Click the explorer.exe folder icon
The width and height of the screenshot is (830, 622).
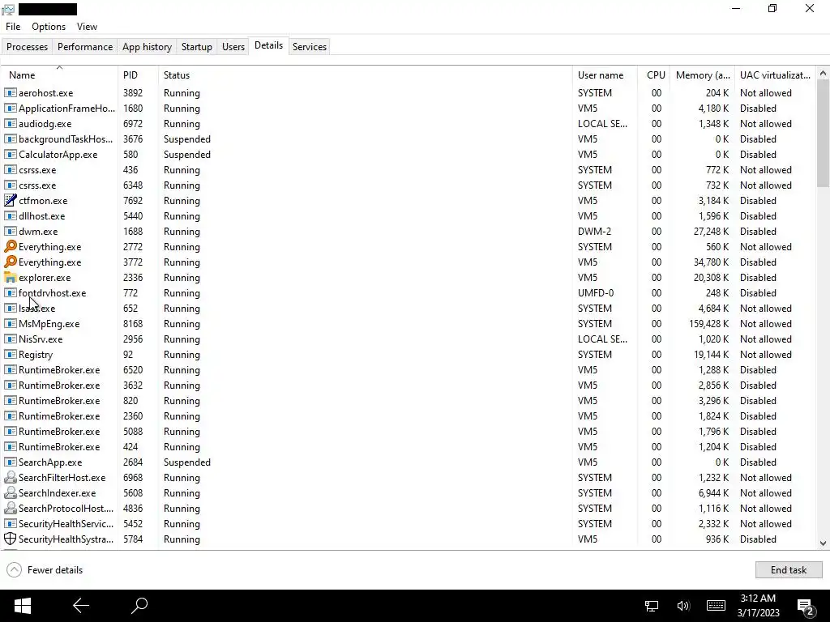[x=10, y=277]
